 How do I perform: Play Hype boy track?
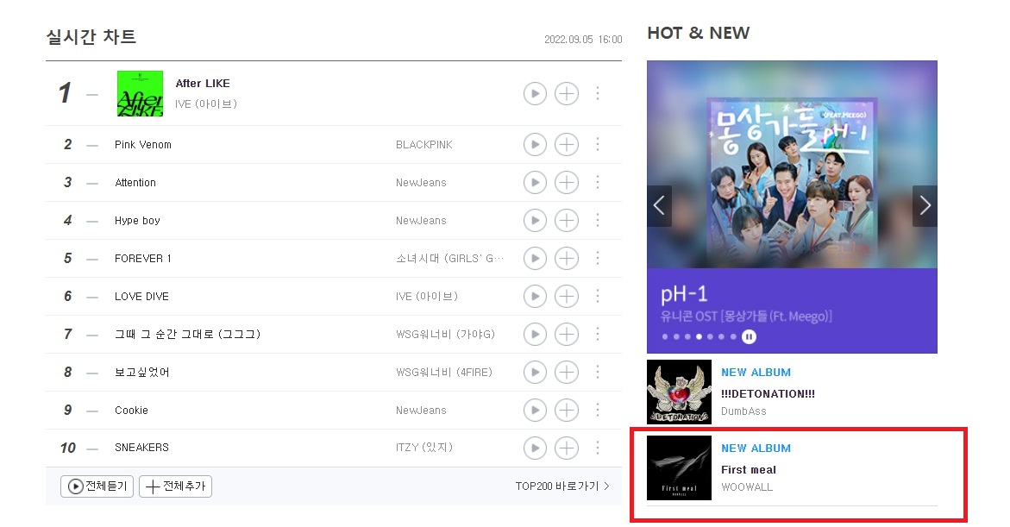point(535,220)
